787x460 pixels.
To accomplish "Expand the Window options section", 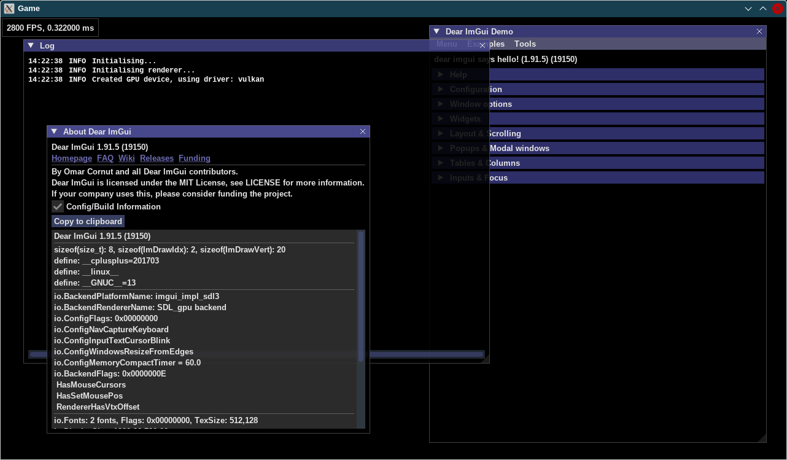I will coord(598,104).
